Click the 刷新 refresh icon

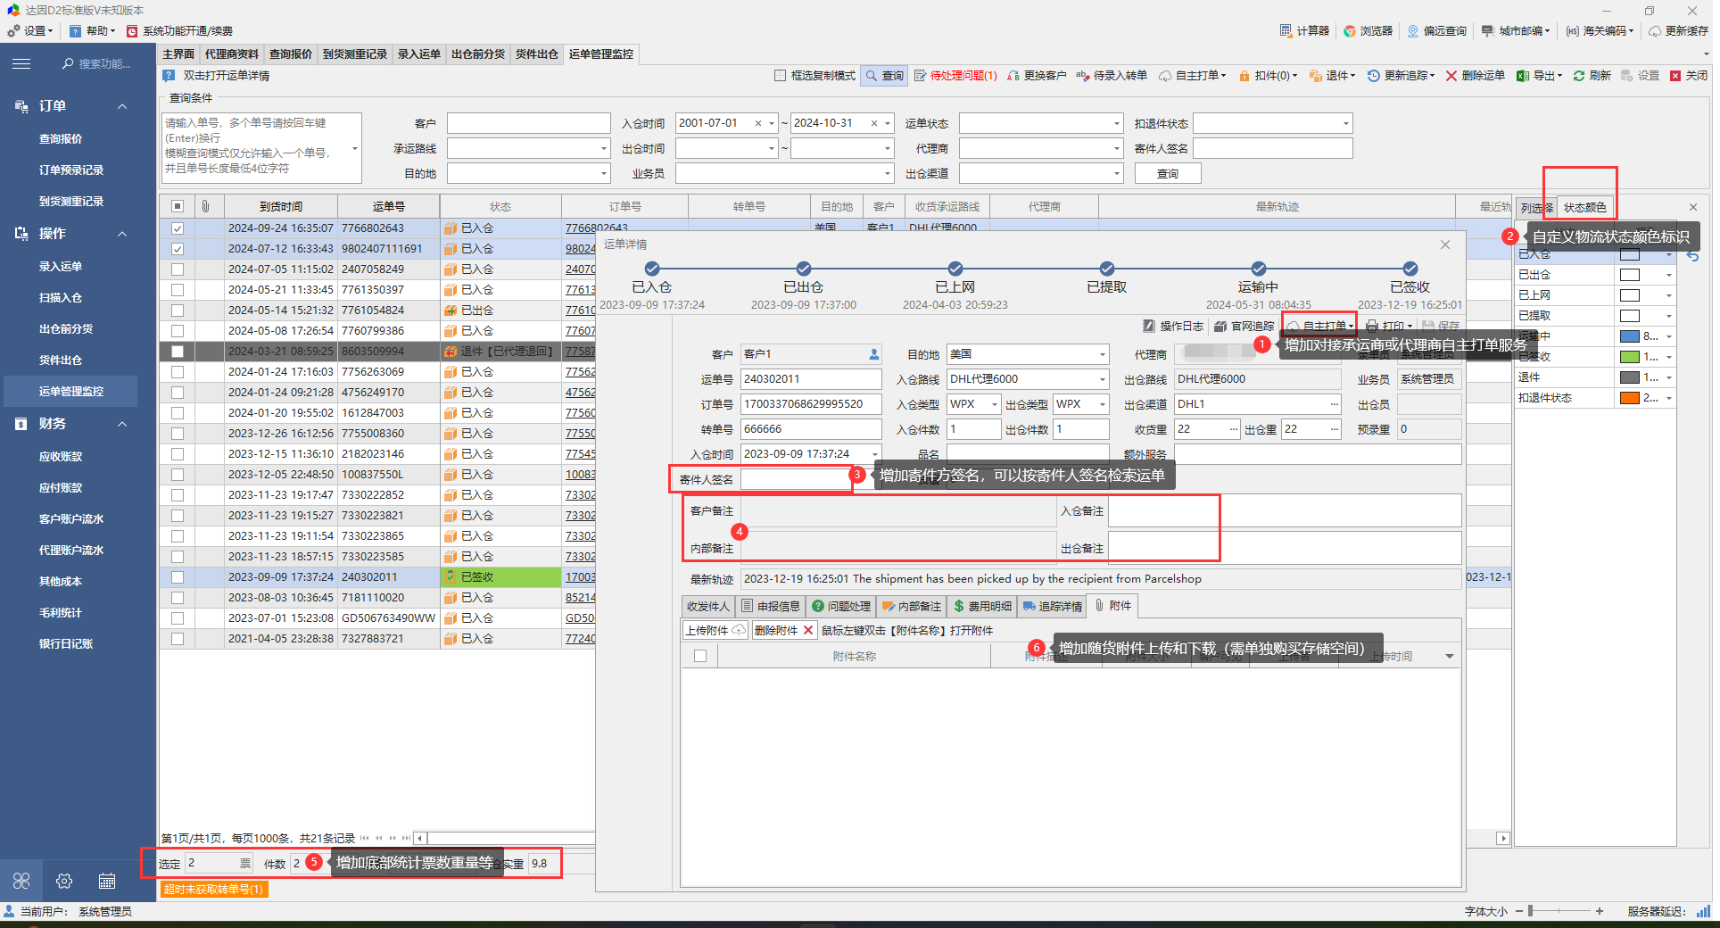[x=1579, y=76]
